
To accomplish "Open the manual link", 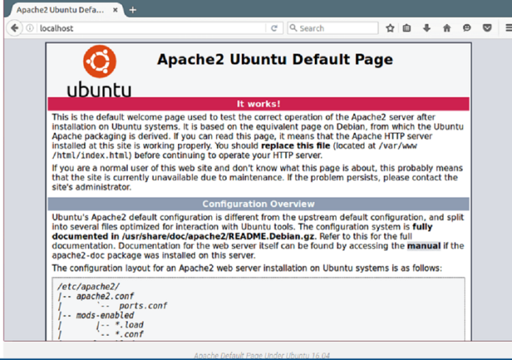I will [x=424, y=246].
